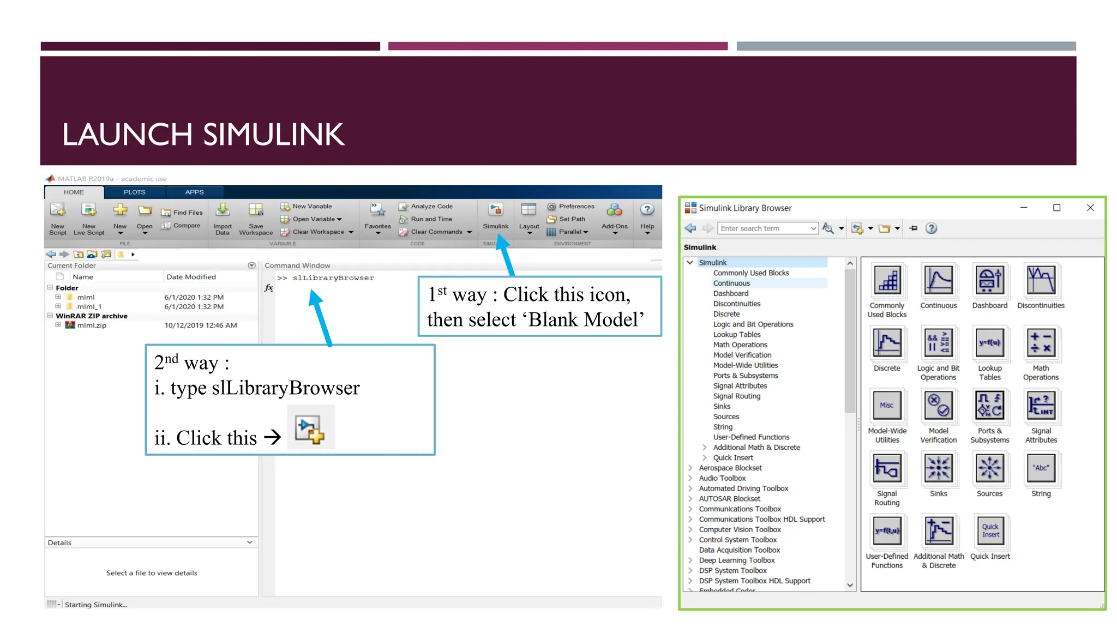Click the tree scrollbar down arrow

pos(850,585)
